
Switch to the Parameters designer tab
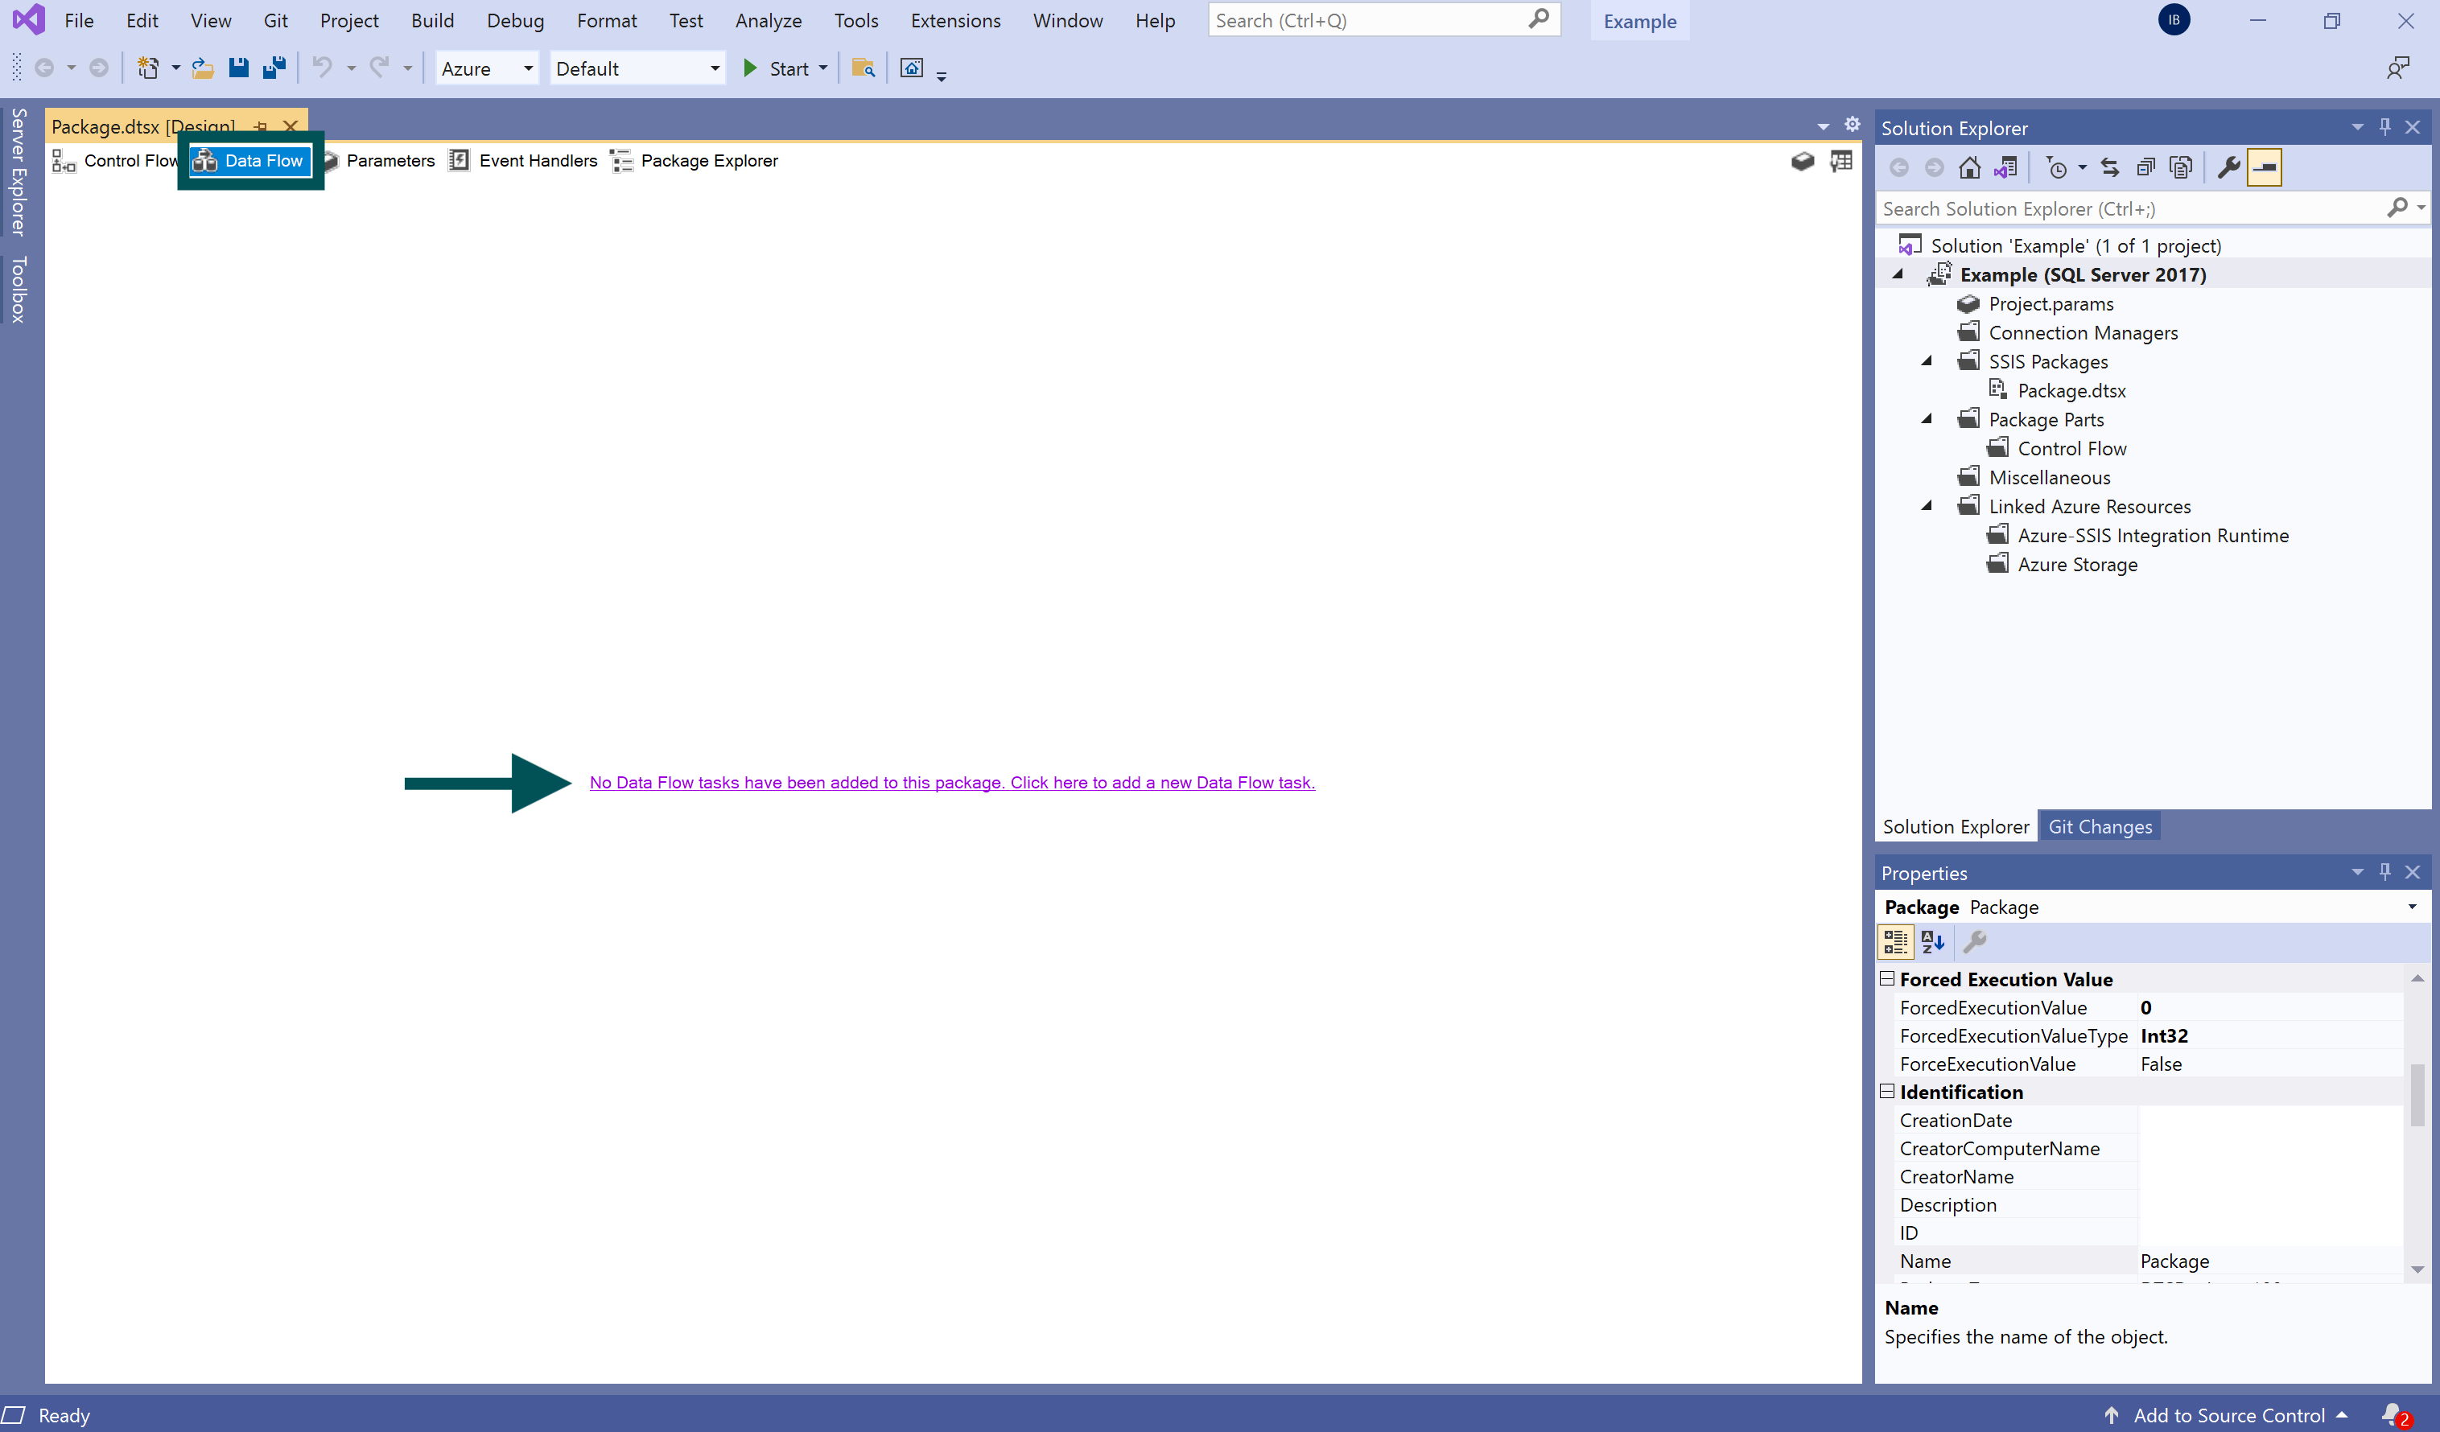click(x=380, y=161)
